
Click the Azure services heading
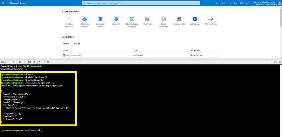click(x=70, y=12)
